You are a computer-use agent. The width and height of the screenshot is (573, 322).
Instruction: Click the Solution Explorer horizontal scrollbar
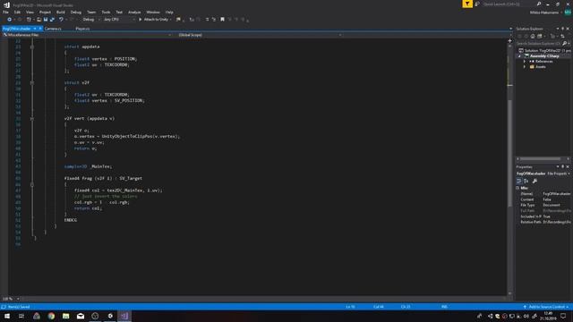[540, 159]
